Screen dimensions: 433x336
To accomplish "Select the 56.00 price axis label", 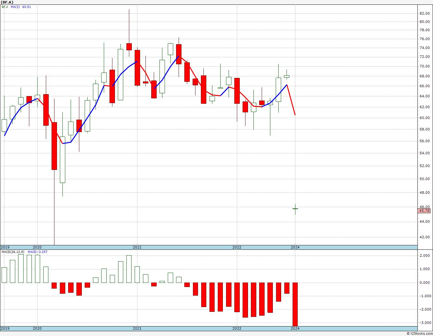I will (x=424, y=141).
